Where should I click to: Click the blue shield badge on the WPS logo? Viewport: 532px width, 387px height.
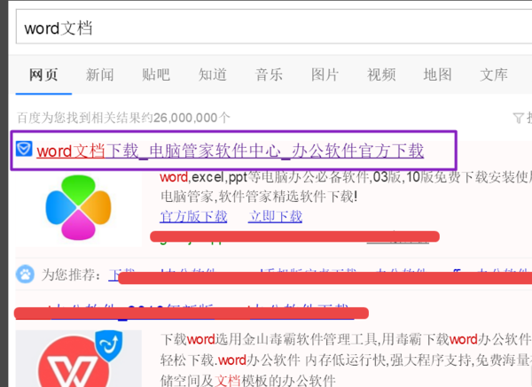tap(108, 345)
